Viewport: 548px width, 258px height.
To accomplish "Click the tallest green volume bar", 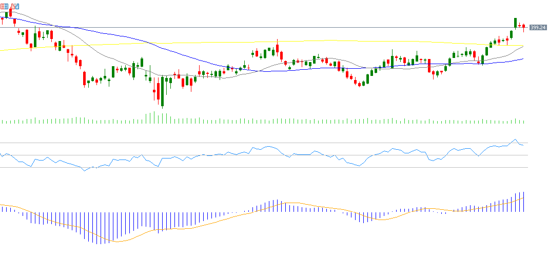I will [x=154, y=117].
